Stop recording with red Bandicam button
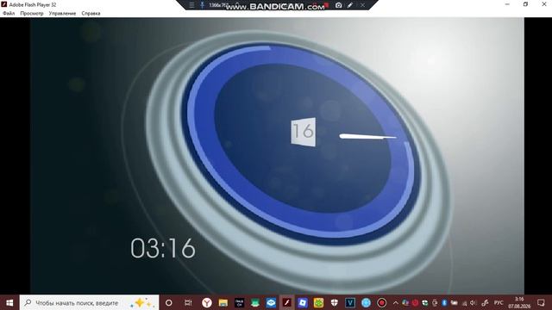Image resolution: width=552 pixels, height=310 pixels. (x=326, y=5)
